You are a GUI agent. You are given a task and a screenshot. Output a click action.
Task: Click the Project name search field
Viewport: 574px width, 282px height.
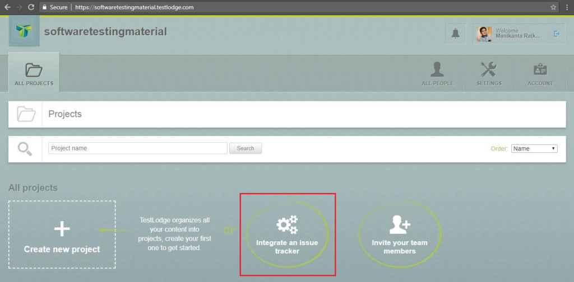tap(137, 148)
